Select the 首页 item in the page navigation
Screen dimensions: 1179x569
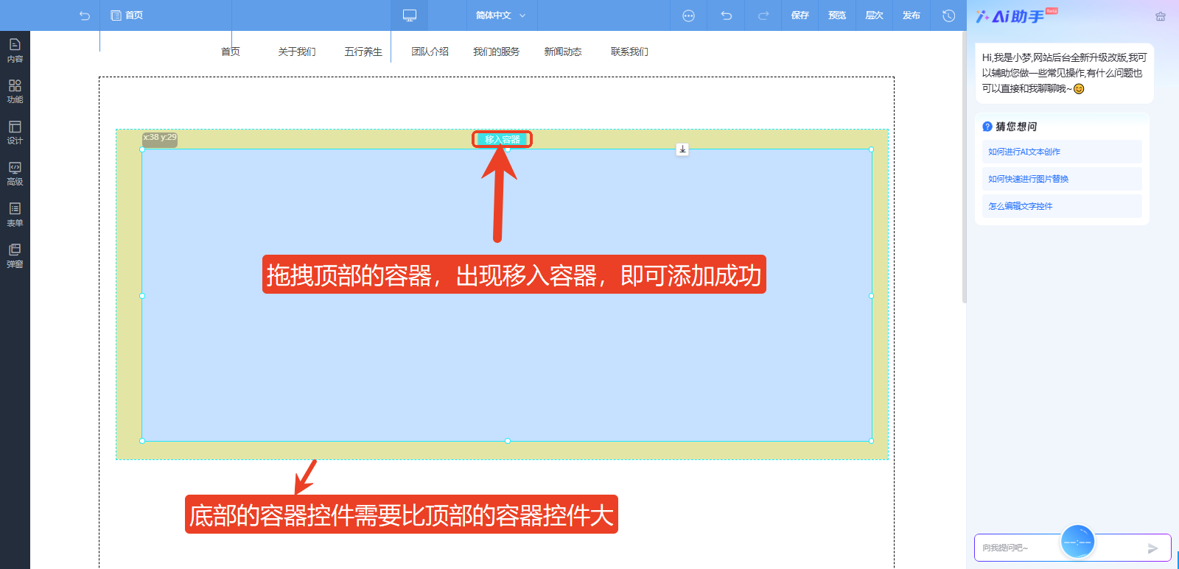point(231,52)
